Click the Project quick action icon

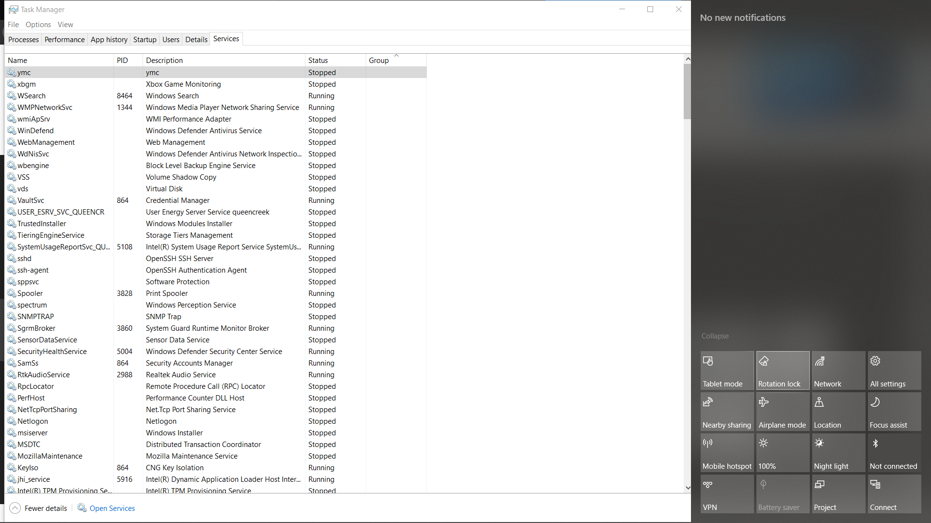819,484
